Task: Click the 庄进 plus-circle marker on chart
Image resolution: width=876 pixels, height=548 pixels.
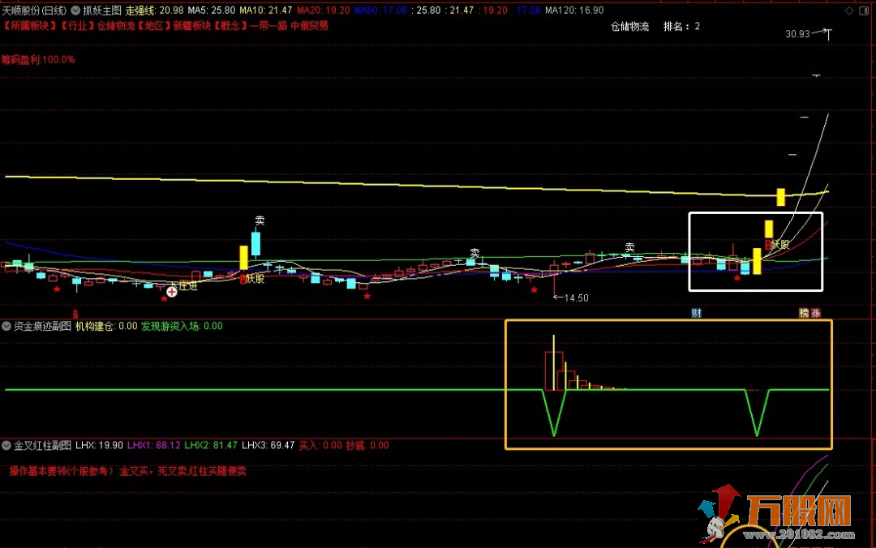Action: coord(172,291)
